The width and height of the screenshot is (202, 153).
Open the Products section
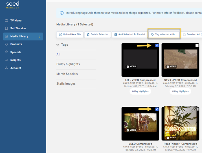click(16, 44)
